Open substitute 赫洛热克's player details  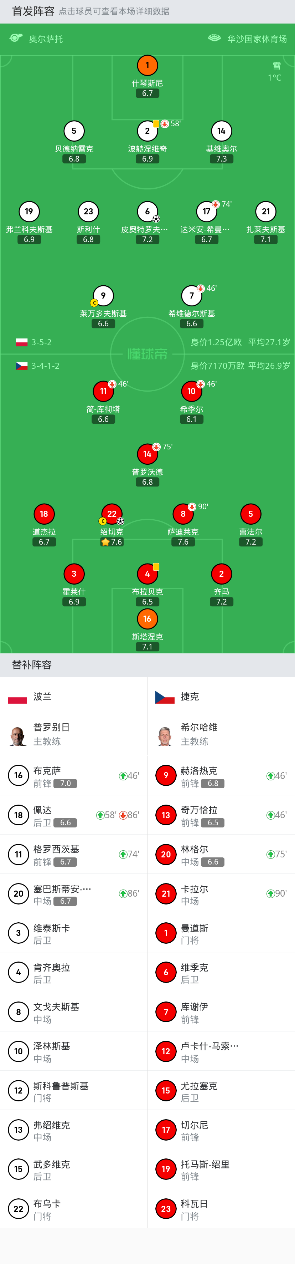[x=221, y=776]
